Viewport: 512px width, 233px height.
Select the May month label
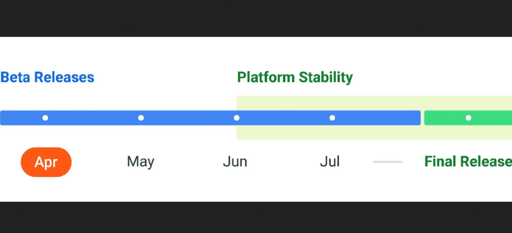coord(141,162)
